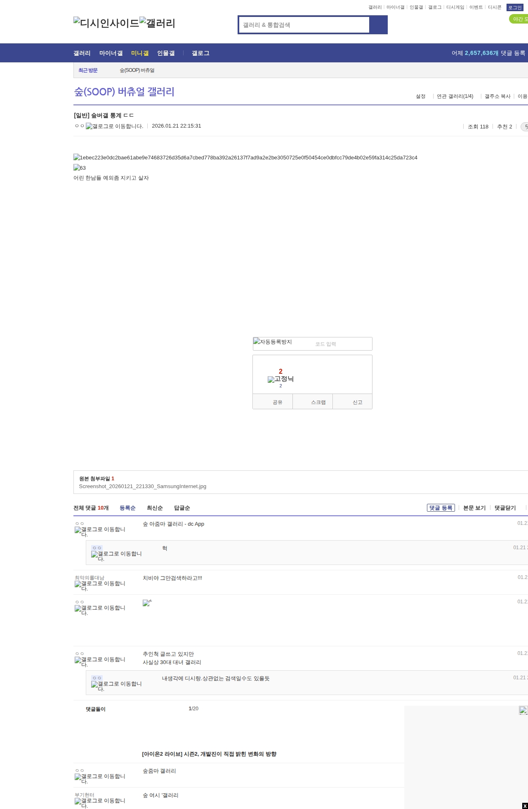Open 갤로그 icon on the '숲 아줌마 갤러리 - dc App' comment
The image size is (528, 809).
click(100, 532)
